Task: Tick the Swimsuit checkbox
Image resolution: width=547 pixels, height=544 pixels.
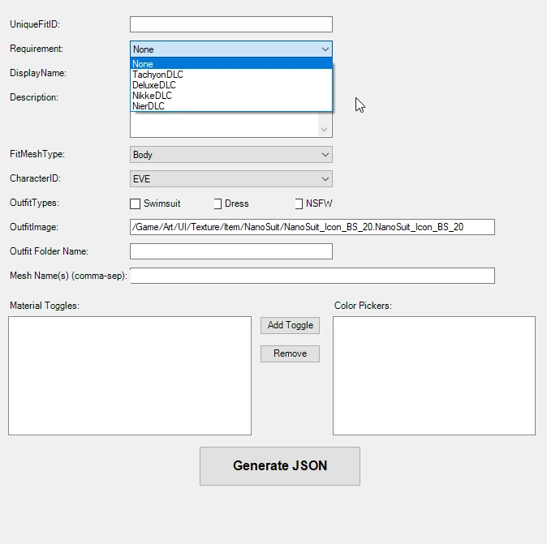Action: click(x=136, y=203)
